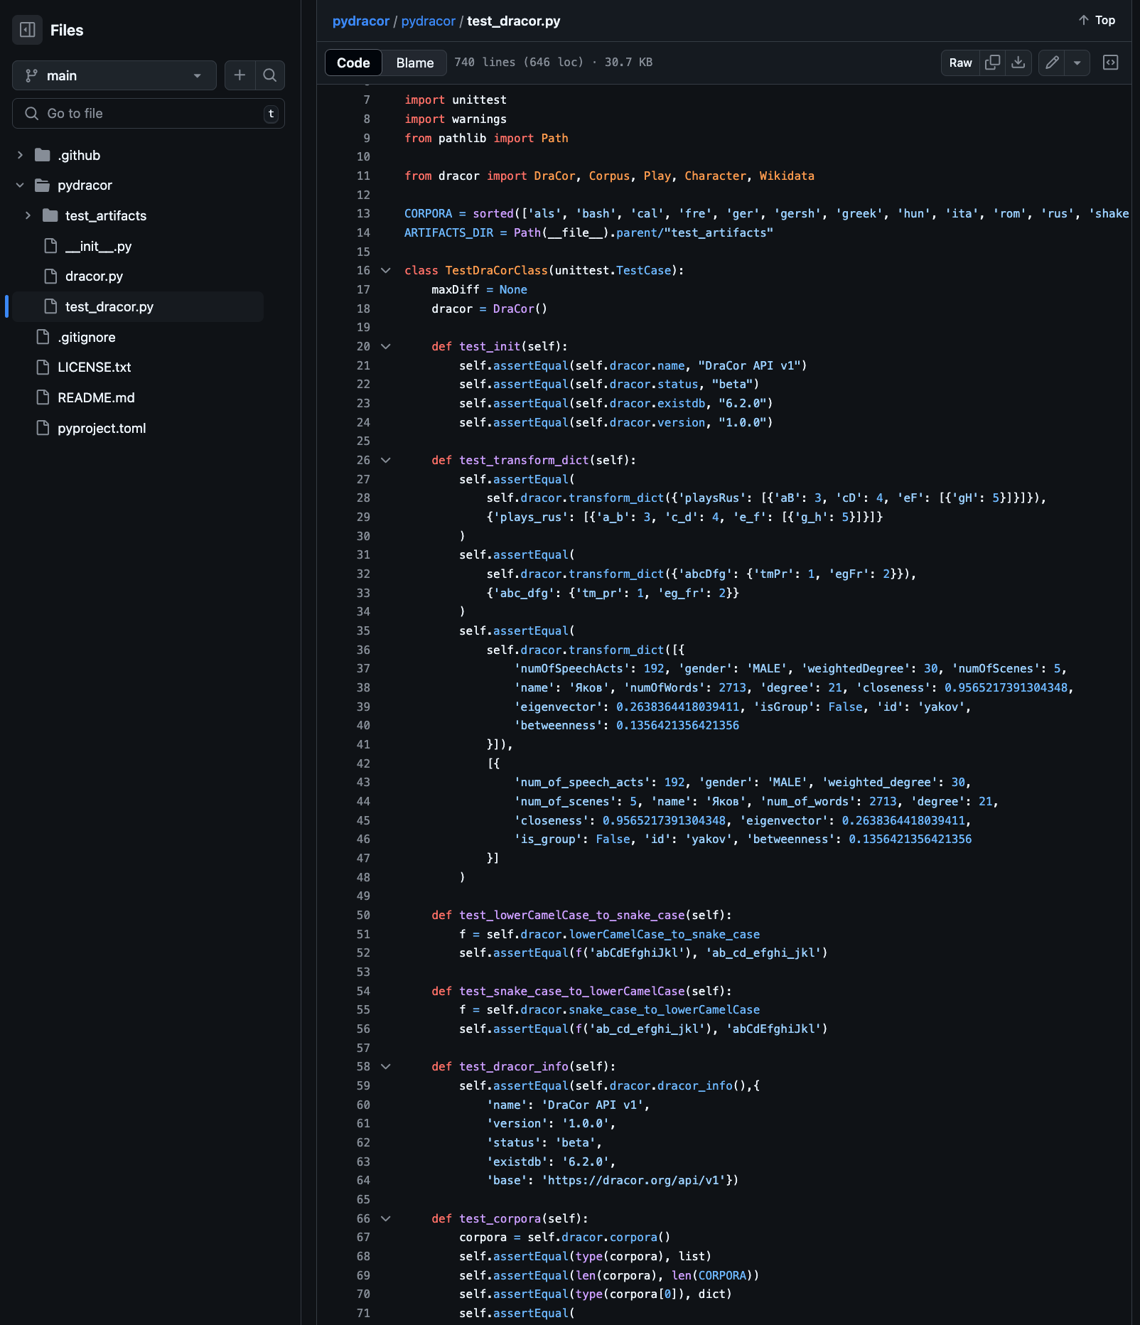Click the 'unittest' import on line 7

point(479,100)
